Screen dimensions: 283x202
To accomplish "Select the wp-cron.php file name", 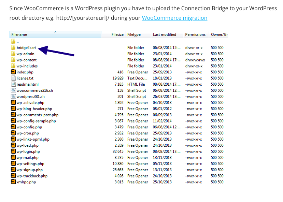I will [x=28, y=133].
